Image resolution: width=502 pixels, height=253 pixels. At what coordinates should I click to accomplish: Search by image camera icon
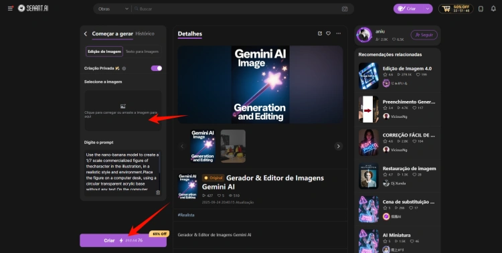[x=345, y=9]
